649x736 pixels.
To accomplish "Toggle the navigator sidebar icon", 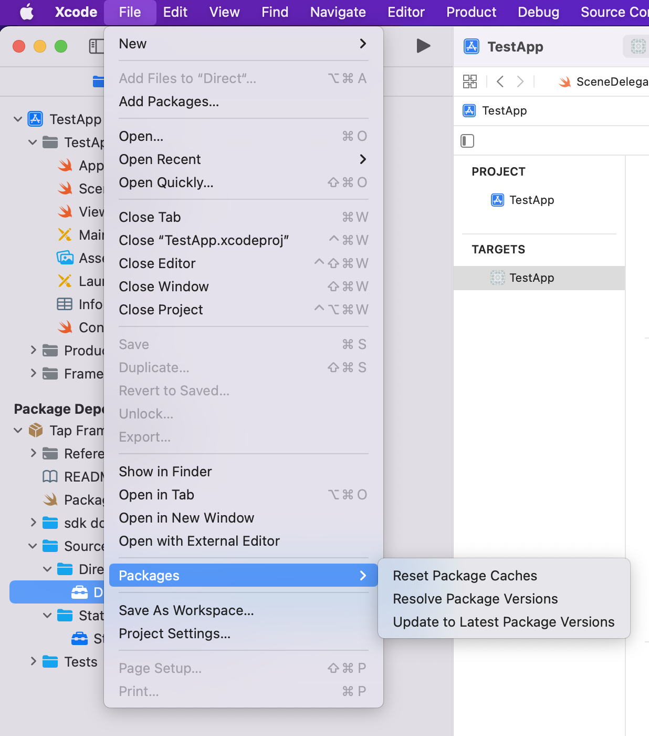I will pyautogui.click(x=96, y=46).
